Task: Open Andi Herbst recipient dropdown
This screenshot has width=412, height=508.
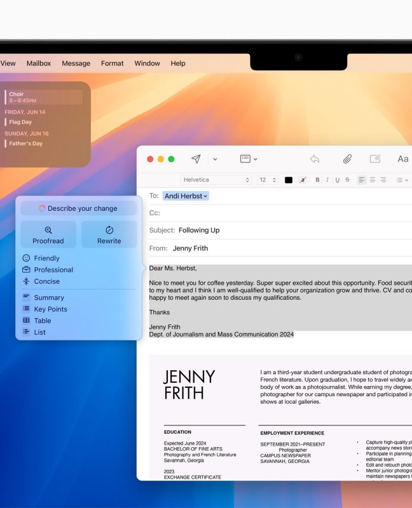Action: click(x=186, y=196)
